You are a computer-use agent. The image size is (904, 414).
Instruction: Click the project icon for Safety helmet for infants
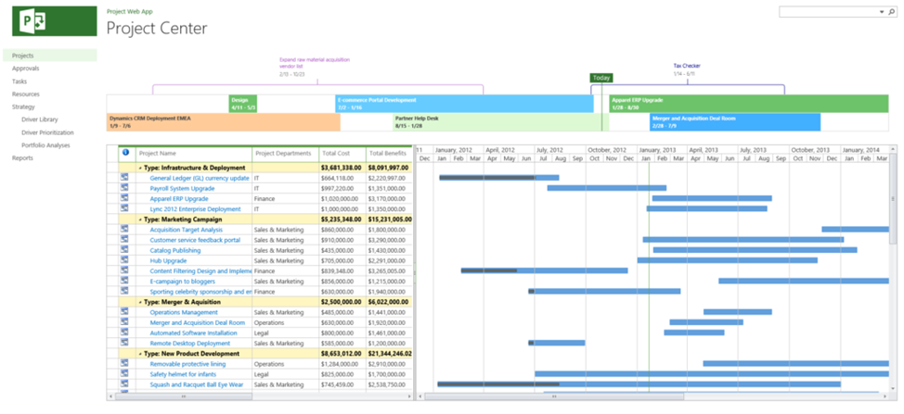click(124, 374)
